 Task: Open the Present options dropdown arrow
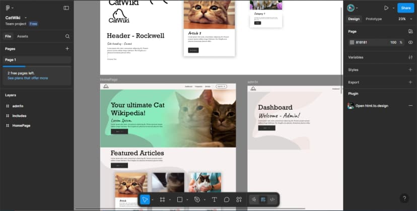393,8
